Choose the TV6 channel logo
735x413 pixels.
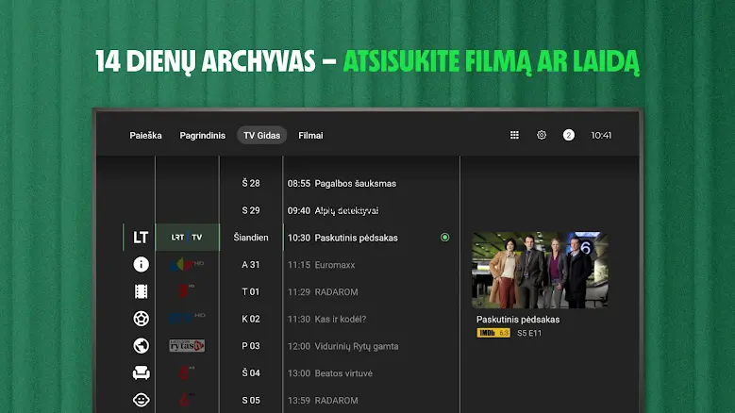(187, 400)
